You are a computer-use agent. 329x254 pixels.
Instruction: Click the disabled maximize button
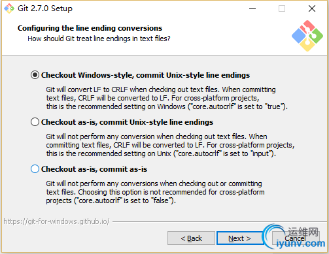pos(282,8)
